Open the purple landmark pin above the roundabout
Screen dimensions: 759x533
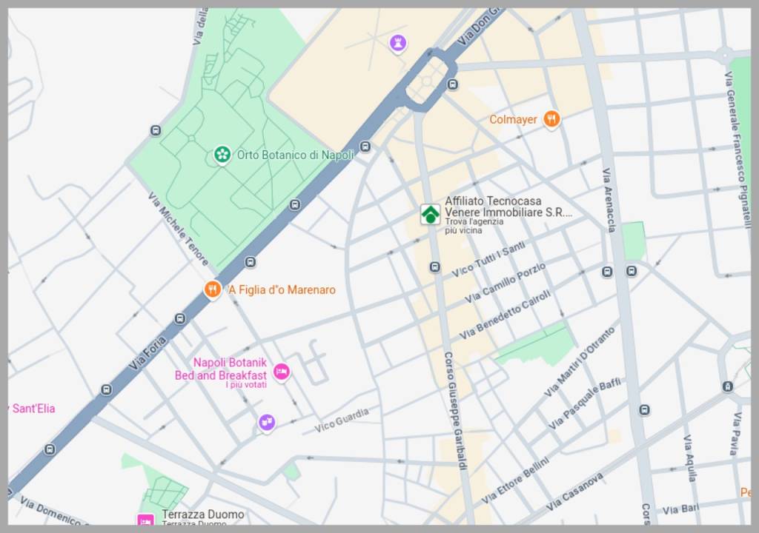pyautogui.click(x=398, y=43)
